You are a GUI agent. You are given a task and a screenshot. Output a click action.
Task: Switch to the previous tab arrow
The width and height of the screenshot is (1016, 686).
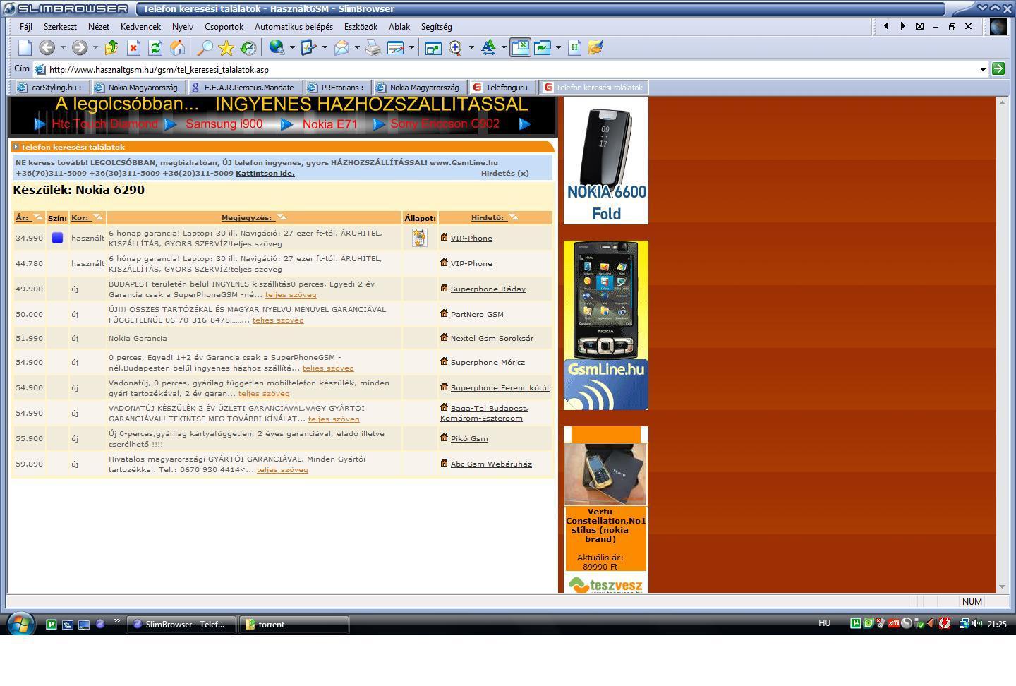[x=886, y=26]
